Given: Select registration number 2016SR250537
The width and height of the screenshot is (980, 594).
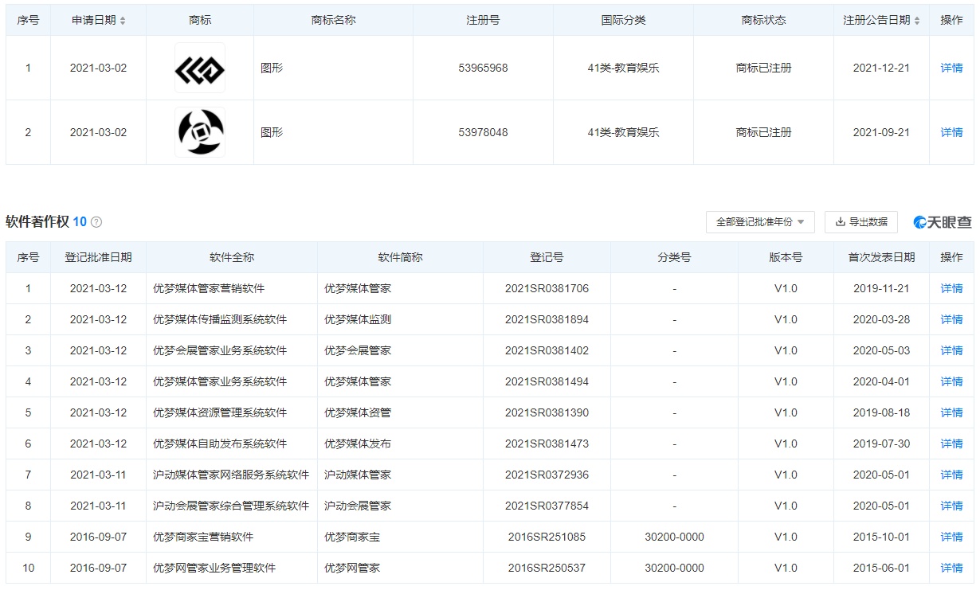Looking at the screenshot, I should click(x=547, y=568).
